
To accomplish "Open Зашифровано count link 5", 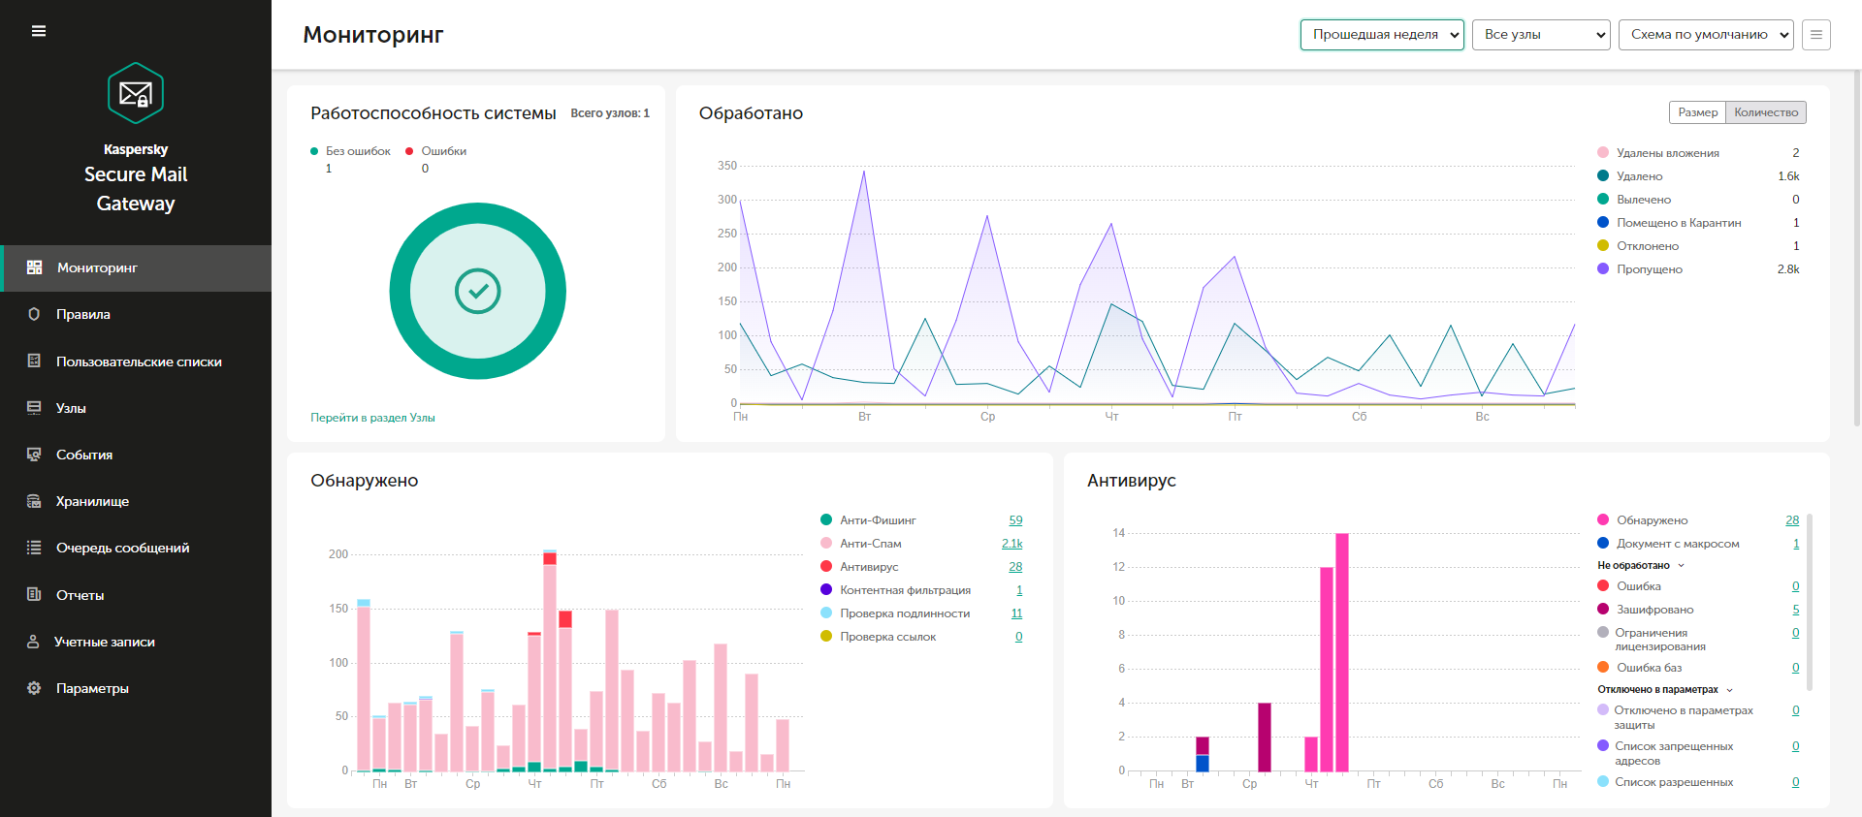I will click(1796, 610).
